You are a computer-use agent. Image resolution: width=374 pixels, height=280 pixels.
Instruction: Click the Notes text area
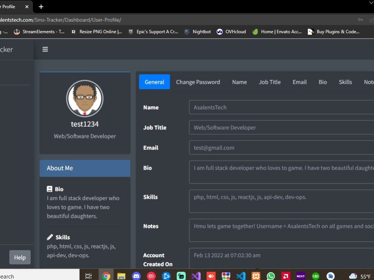[282, 230]
